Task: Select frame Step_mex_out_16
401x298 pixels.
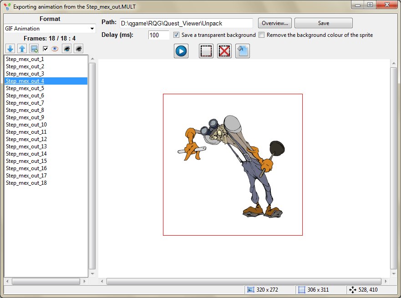Action: click(46, 168)
